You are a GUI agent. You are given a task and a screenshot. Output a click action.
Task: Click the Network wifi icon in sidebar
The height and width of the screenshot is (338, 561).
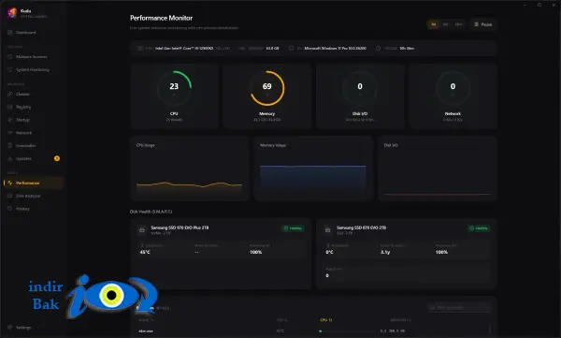pyautogui.click(x=10, y=133)
